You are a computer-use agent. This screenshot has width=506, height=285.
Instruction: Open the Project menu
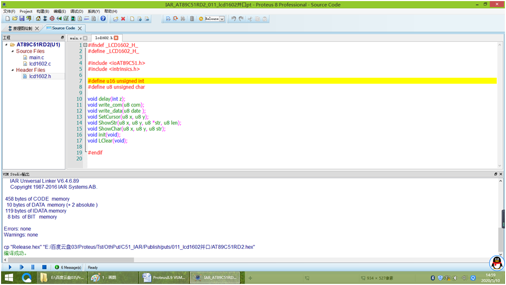(26, 11)
